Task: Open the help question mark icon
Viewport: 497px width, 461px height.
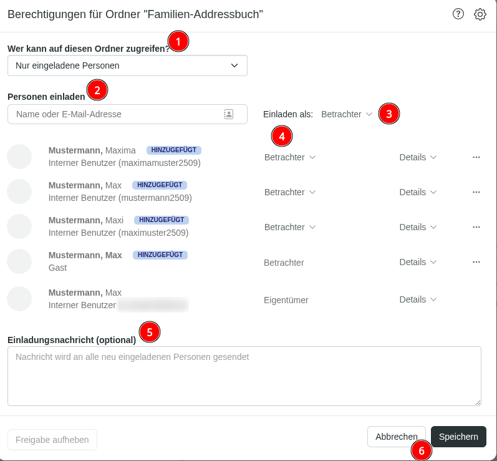Action: click(458, 14)
